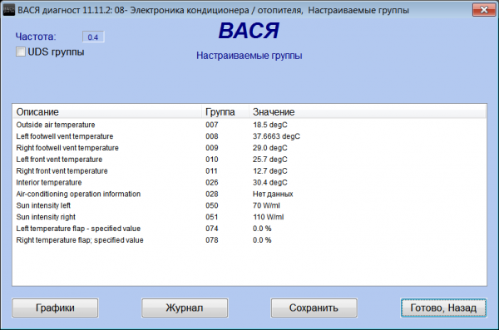The height and width of the screenshot is (330, 499).
Task: Click the Настраиваемые группы heading
Action: click(249, 56)
